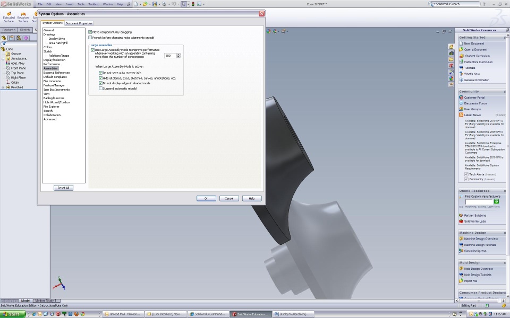Expand the Revolved feature tree node
The height and width of the screenshot is (318, 510).
3,87
